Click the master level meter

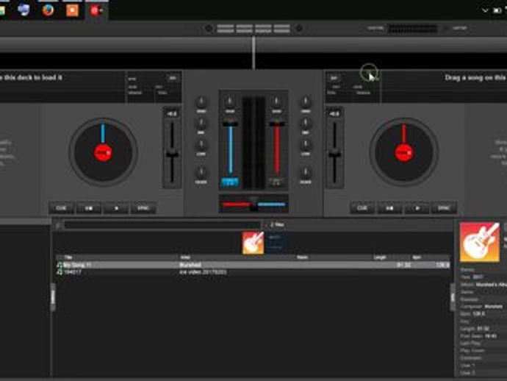[x=413, y=29]
